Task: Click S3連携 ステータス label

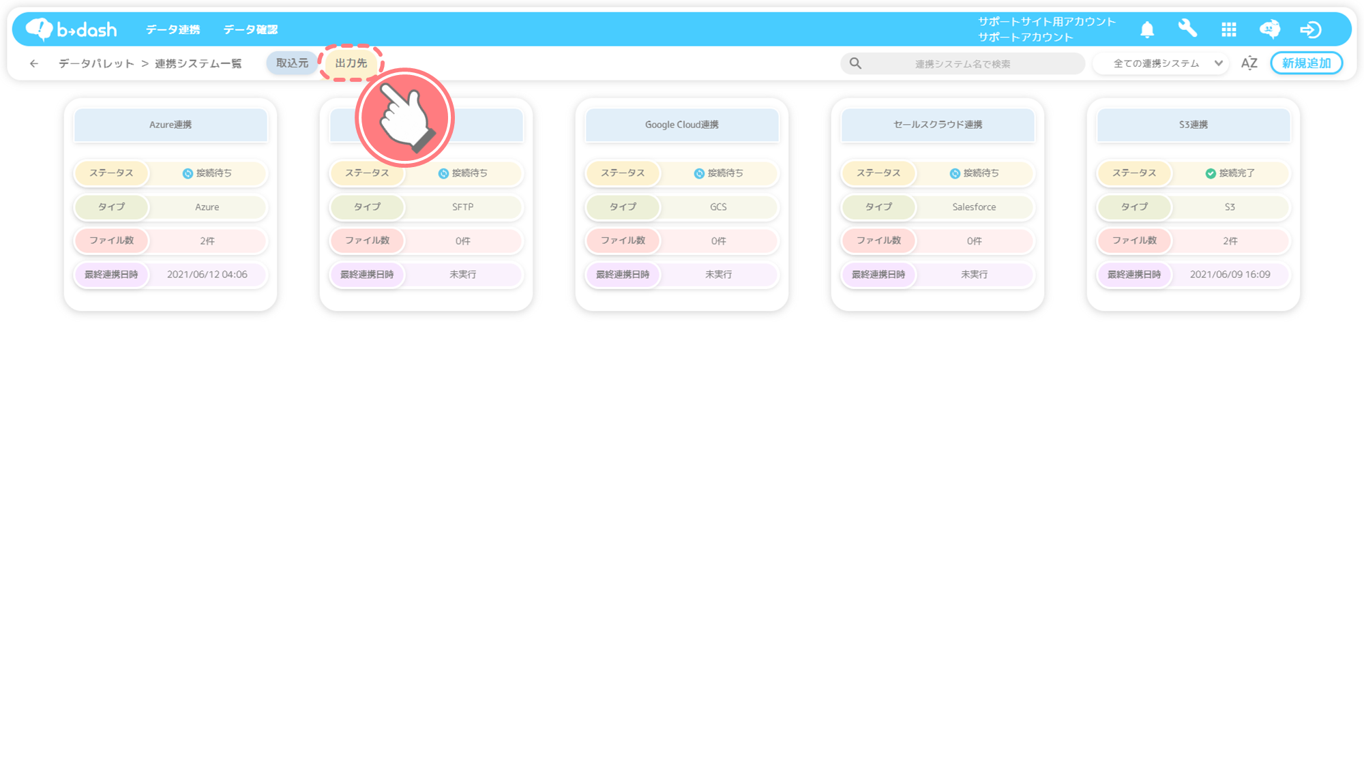Action: point(1134,173)
